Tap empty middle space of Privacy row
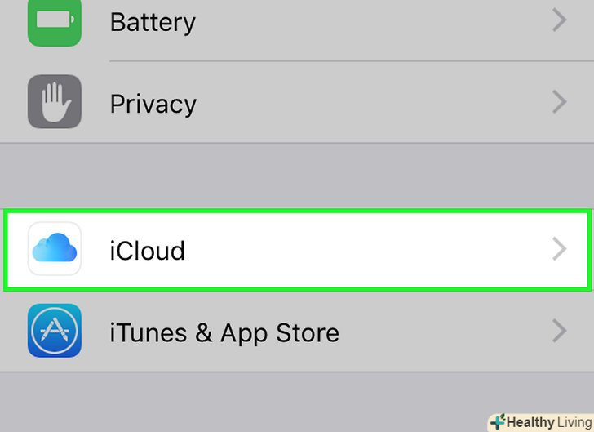 367,102
